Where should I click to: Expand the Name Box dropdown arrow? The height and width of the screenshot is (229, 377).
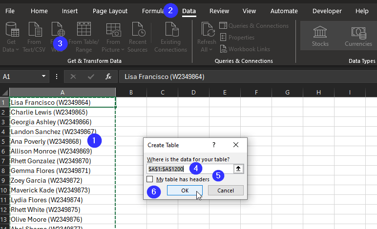click(x=43, y=76)
